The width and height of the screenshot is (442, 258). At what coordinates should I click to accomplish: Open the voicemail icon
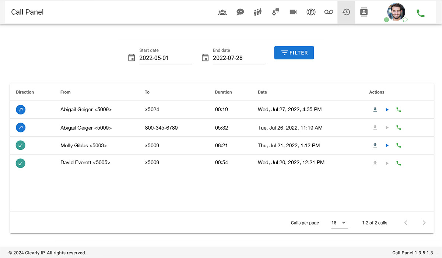pos(329,12)
